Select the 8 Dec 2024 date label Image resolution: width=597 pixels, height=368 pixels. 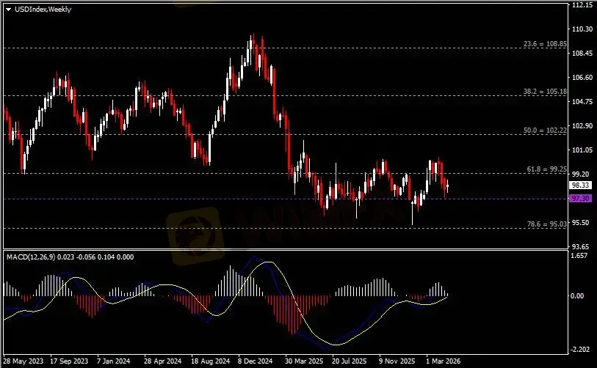(255, 361)
